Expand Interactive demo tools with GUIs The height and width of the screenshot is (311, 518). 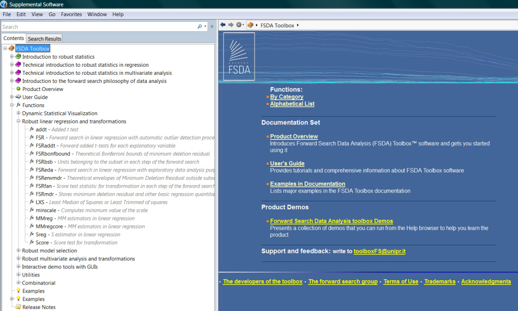point(19,266)
